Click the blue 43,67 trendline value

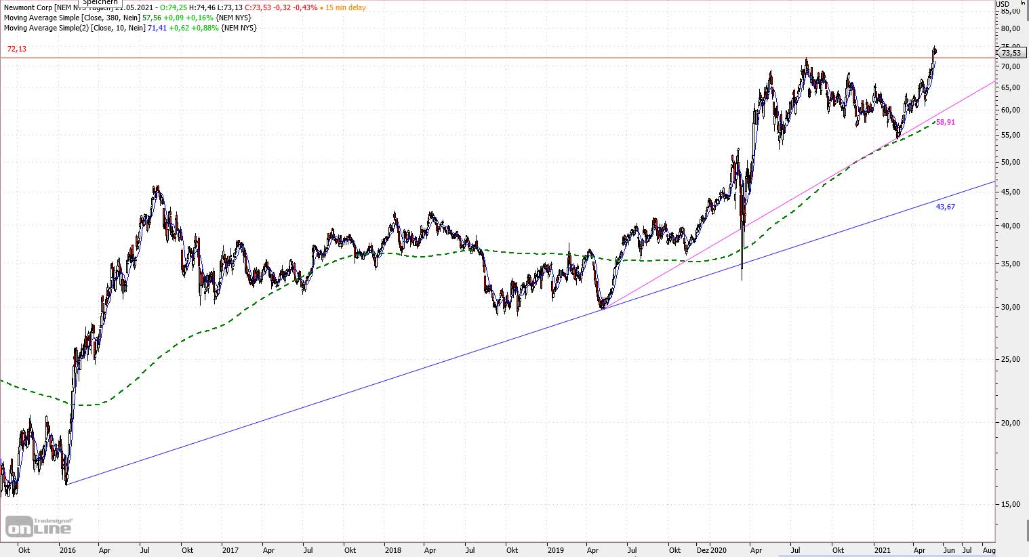(x=946, y=207)
